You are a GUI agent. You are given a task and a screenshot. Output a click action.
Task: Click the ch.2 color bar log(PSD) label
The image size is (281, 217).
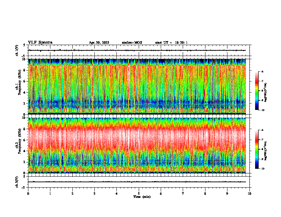pos(266,151)
